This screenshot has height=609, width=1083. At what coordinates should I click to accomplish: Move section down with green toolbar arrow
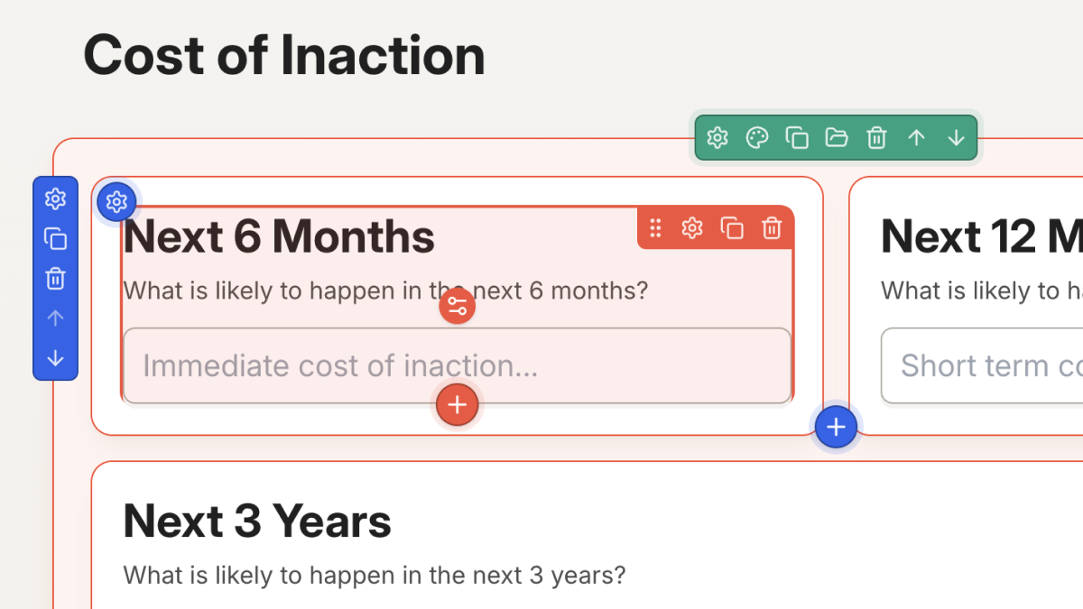tap(956, 138)
